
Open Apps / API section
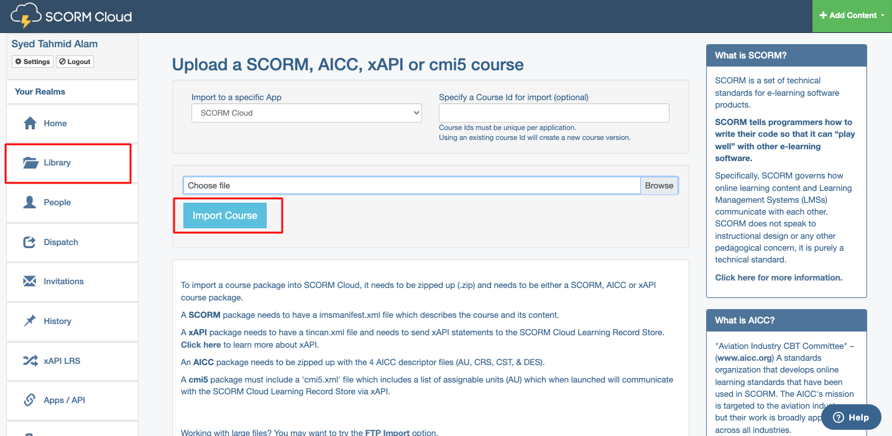(72, 400)
